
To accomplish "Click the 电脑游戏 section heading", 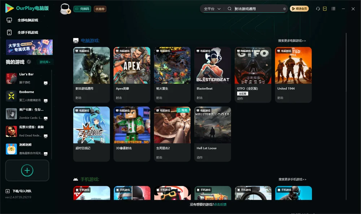I will point(90,40).
